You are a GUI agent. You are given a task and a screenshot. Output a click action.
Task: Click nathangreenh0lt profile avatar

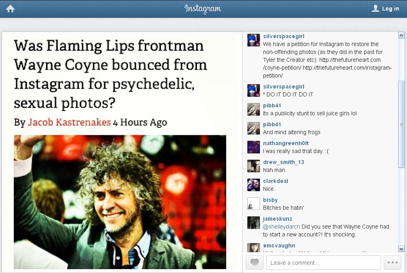[x=254, y=147]
